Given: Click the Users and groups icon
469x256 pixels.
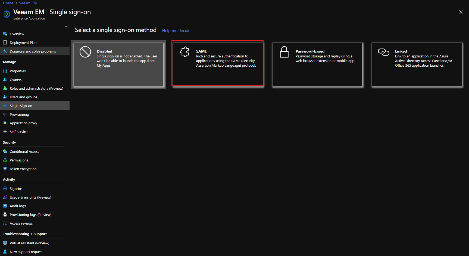Looking at the screenshot, I should pyautogui.click(x=5, y=97).
